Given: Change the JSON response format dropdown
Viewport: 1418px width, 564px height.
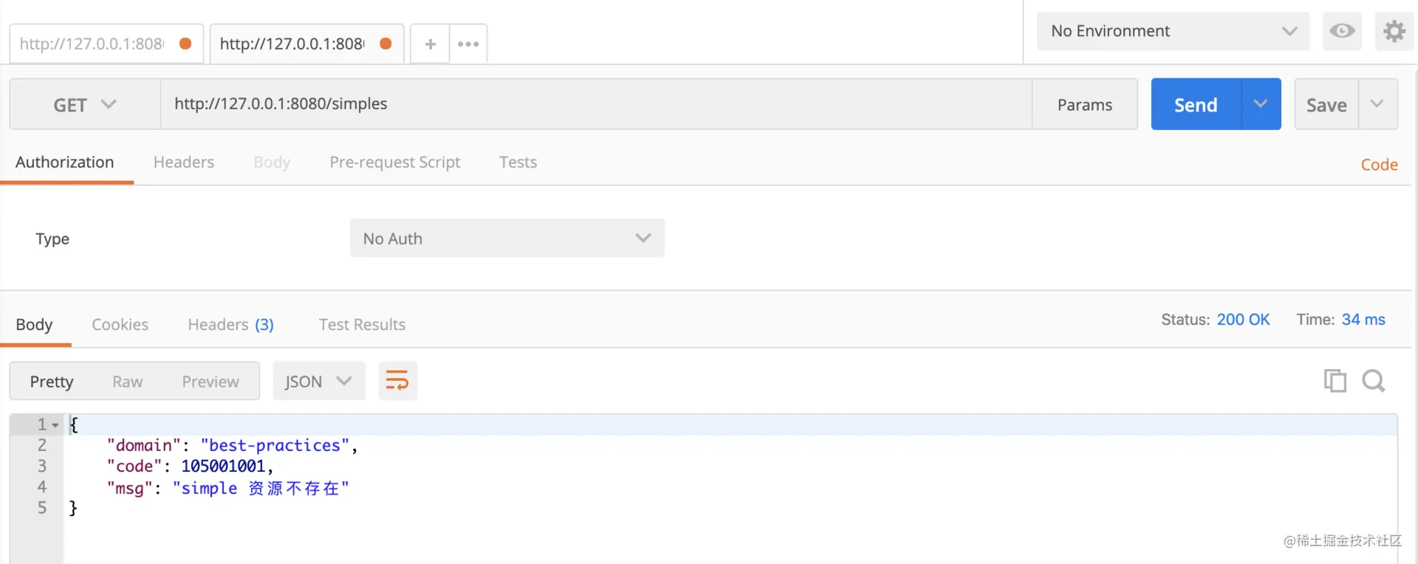Looking at the screenshot, I should pyautogui.click(x=319, y=381).
